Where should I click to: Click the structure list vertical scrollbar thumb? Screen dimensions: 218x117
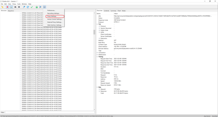[94, 32]
